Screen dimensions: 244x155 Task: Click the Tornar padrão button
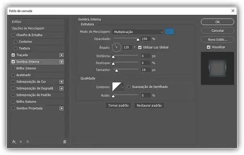point(118,106)
